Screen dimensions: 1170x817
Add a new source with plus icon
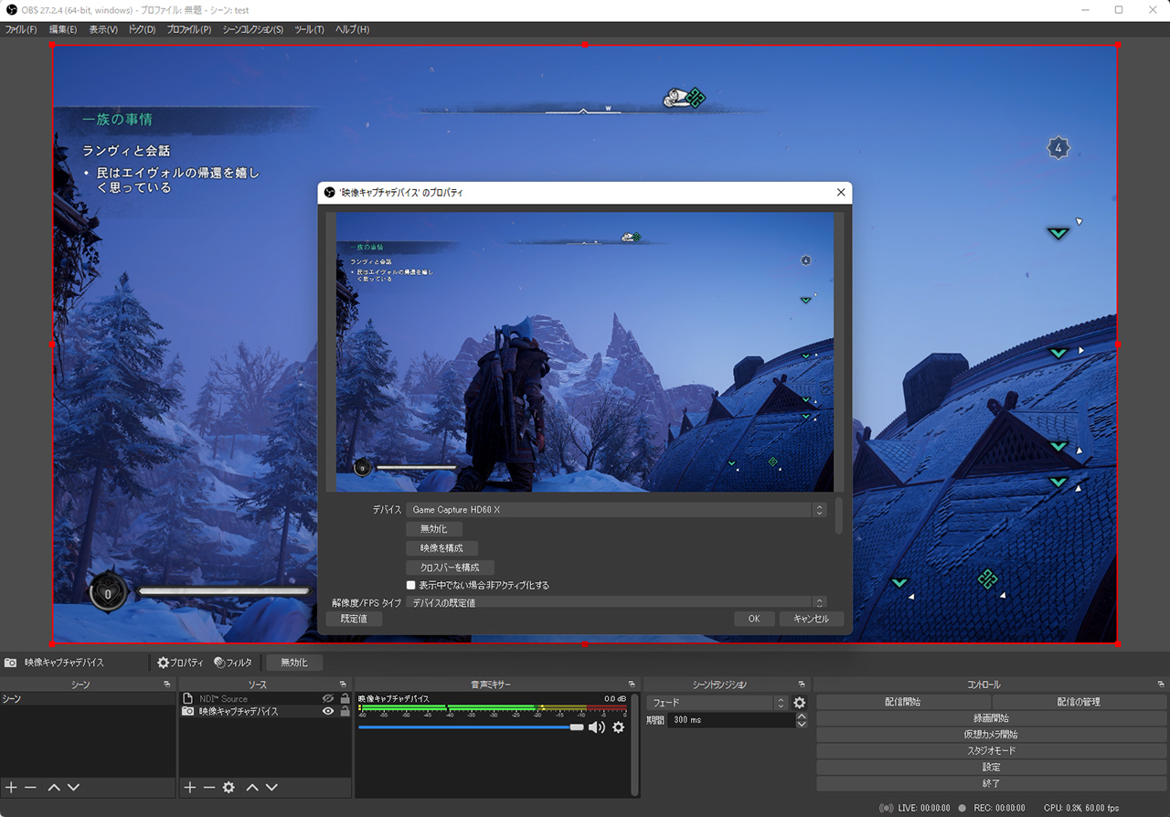click(190, 787)
